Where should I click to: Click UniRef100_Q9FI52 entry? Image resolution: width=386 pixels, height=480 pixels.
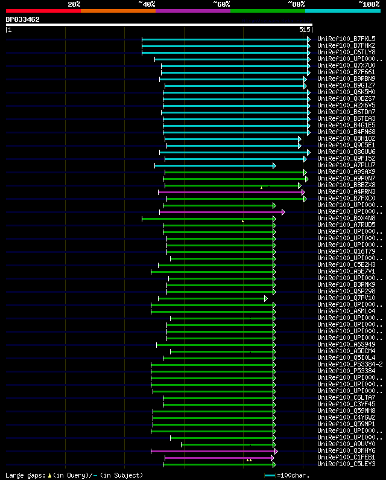point(346,159)
